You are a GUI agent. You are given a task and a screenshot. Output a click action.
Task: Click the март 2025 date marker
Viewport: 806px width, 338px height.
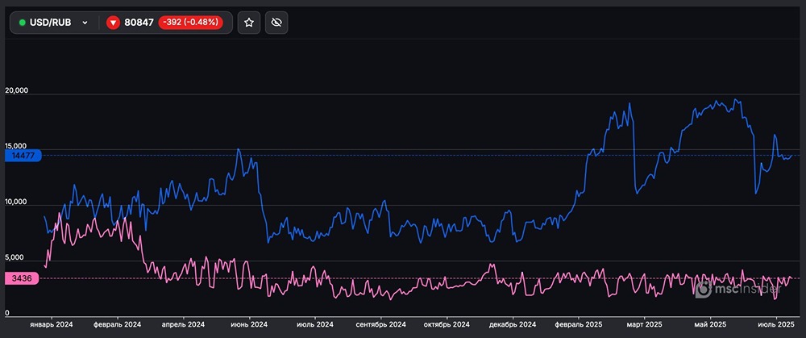tap(644, 323)
